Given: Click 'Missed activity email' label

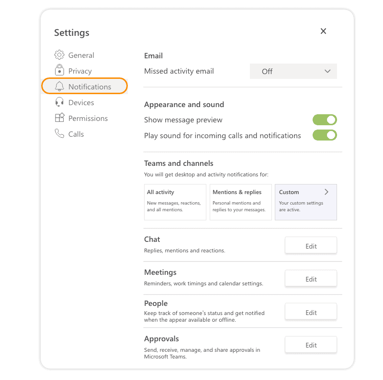Looking at the screenshot, I should click(x=179, y=71).
